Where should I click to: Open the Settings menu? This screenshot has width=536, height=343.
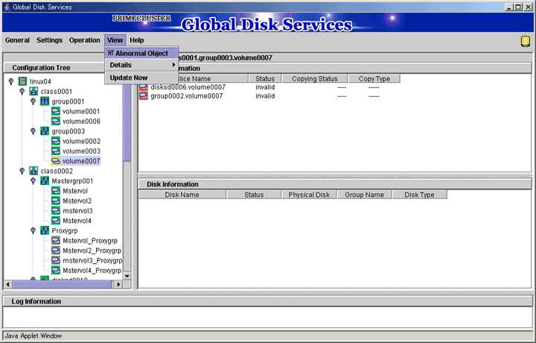(50, 40)
